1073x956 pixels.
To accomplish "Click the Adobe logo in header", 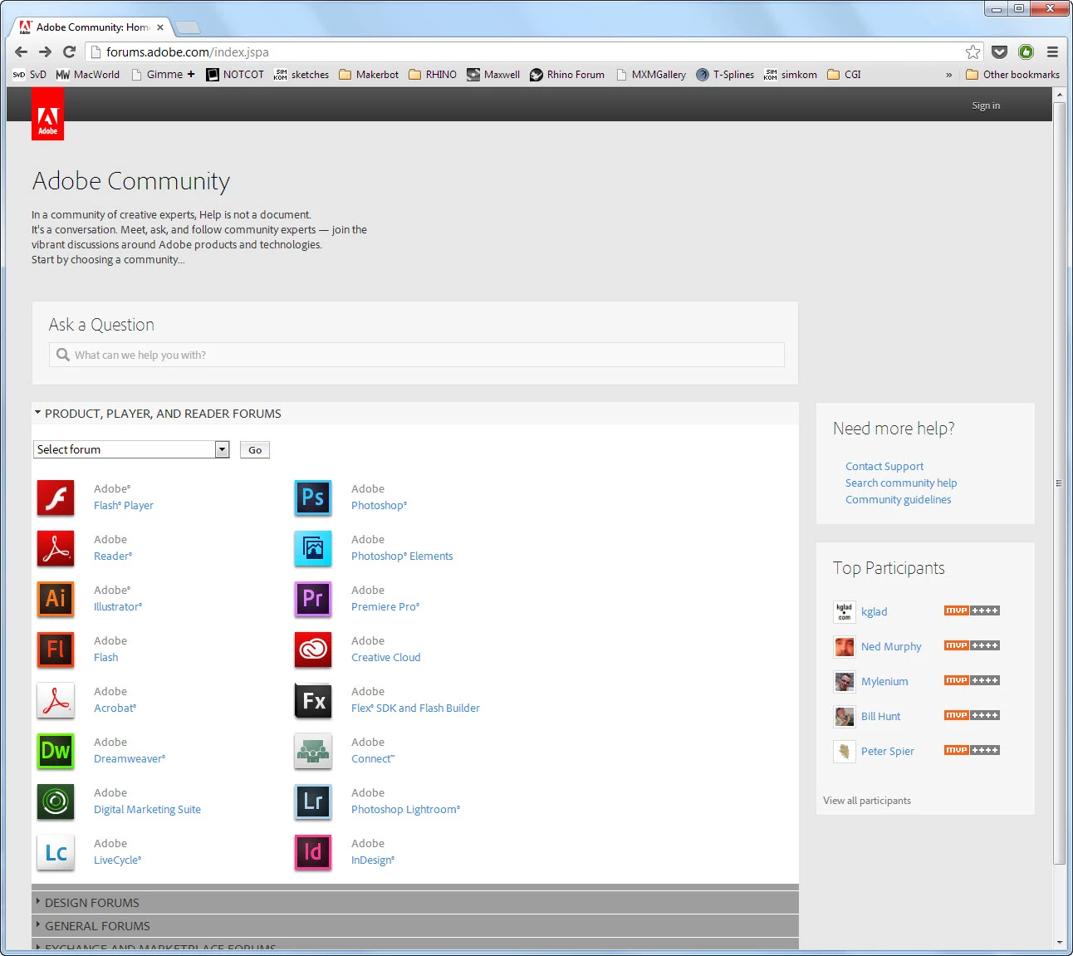I will coord(48,114).
